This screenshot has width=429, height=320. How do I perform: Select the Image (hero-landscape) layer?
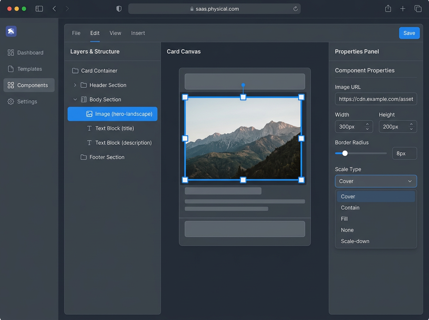[112, 114]
